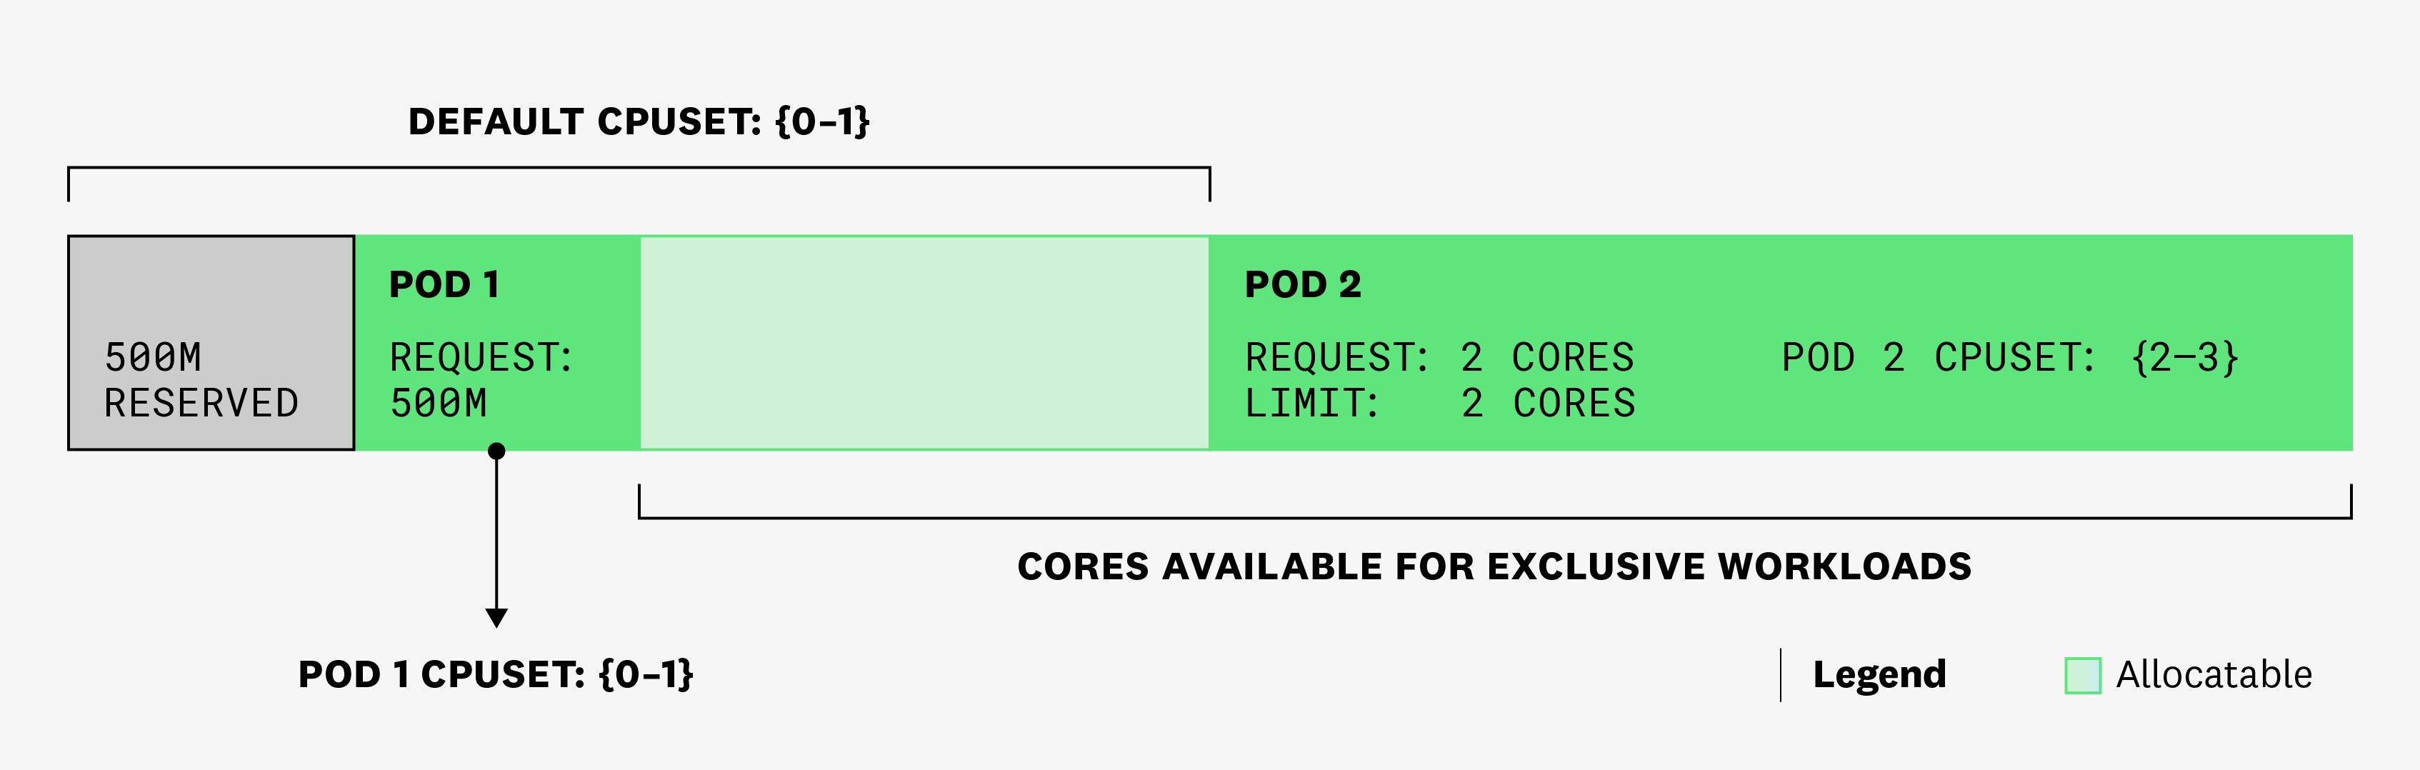Click the POD 2 heading
Viewport: 2420px width, 770px height.
coord(1302,284)
